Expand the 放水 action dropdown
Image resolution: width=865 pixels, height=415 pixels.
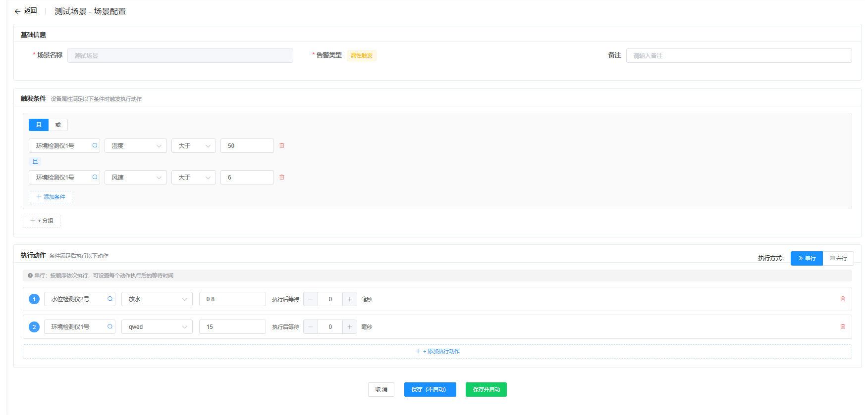coord(157,299)
